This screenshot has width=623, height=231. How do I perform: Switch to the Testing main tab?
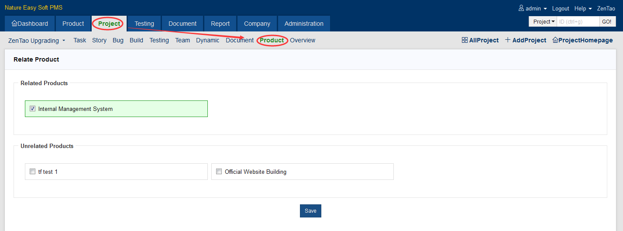point(144,24)
